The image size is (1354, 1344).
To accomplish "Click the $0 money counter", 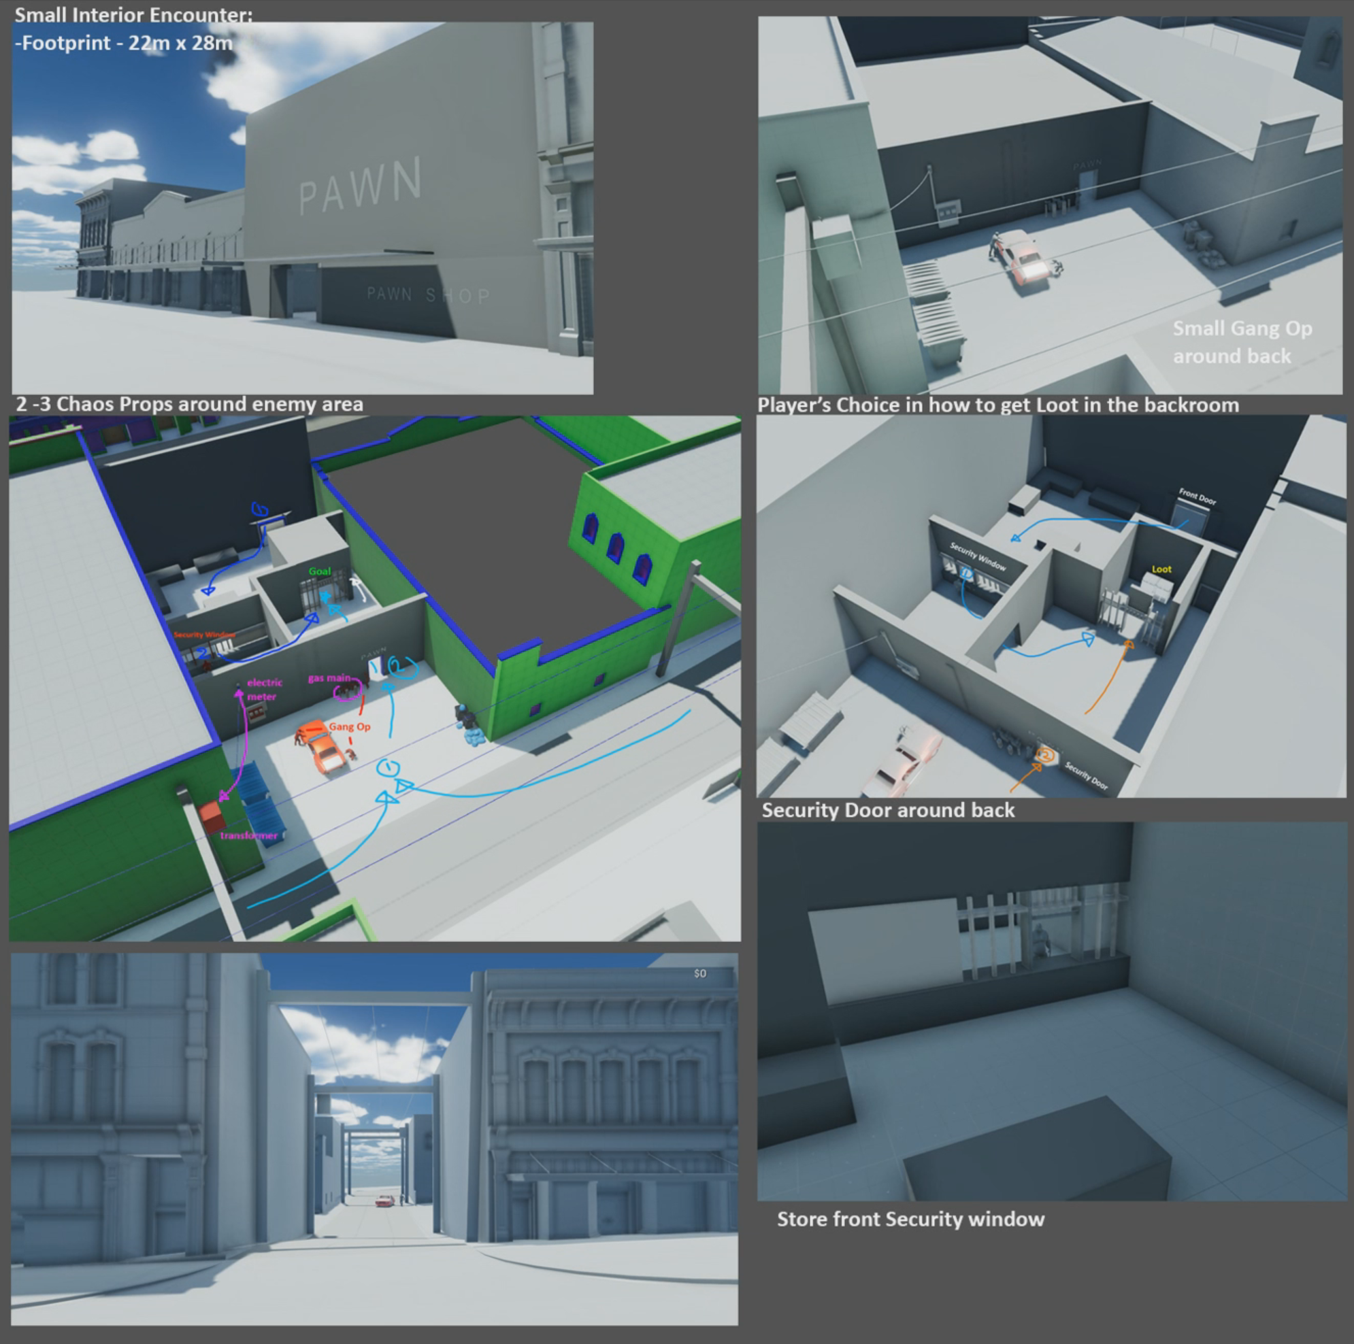I will pos(699,973).
